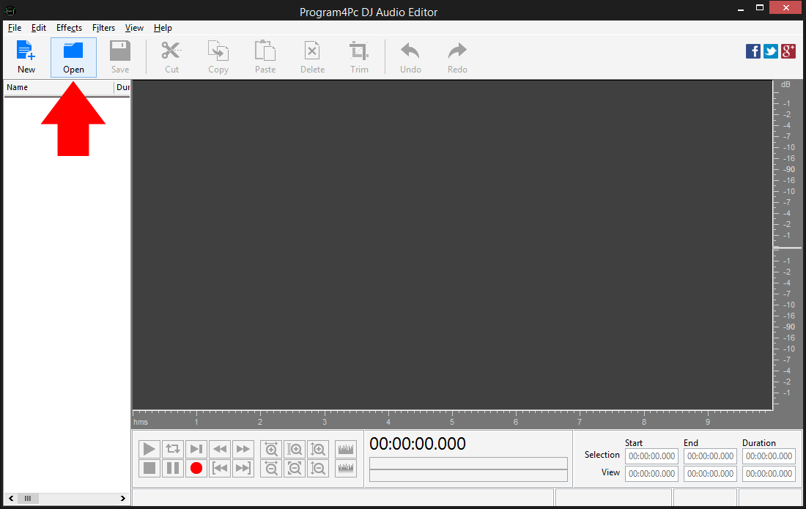This screenshot has height=509, width=806.
Task: Click the Trim button
Action: [x=359, y=55]
